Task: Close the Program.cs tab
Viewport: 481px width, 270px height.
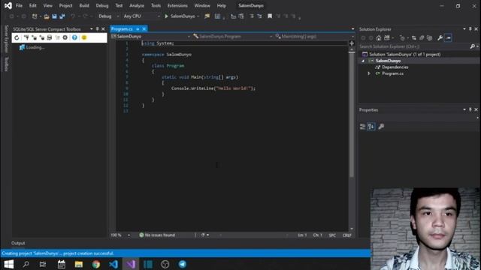Action: pyautogui.click(x=144, y=29)
